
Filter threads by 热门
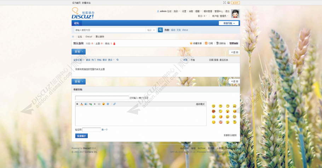(94, 60)
